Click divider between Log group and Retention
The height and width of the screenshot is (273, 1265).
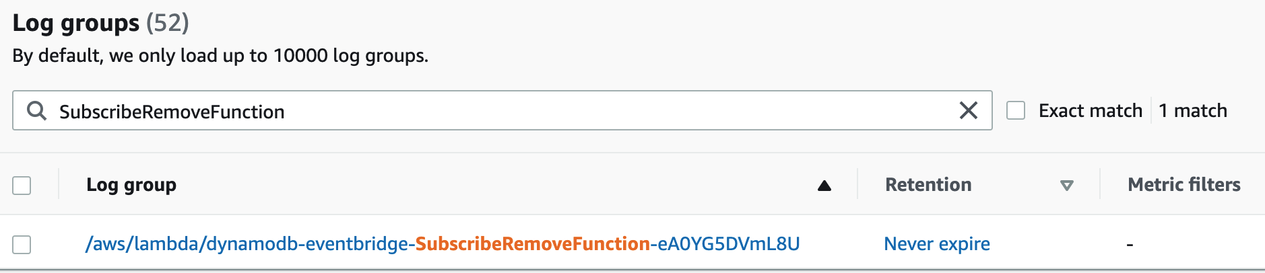(x=857, y=184)
